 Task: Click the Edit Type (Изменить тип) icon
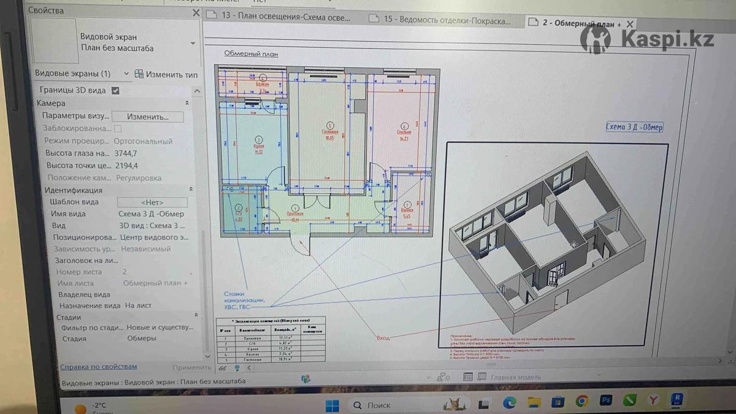[139, 74]
